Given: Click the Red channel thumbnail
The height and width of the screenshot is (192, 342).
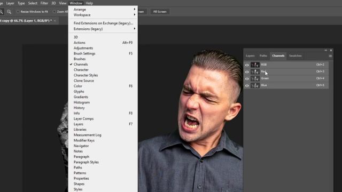Looking at the screenshot, I should [x=255, y=72].
